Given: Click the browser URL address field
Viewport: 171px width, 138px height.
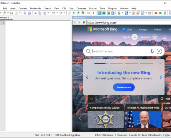Looking at the screenshot, I should [129, 22].
